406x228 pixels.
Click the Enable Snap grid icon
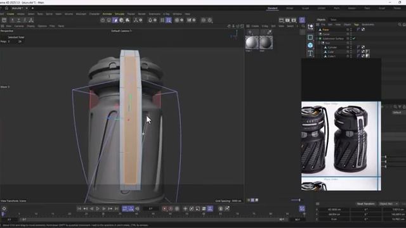pyautogui.click(x=162, y=20)
